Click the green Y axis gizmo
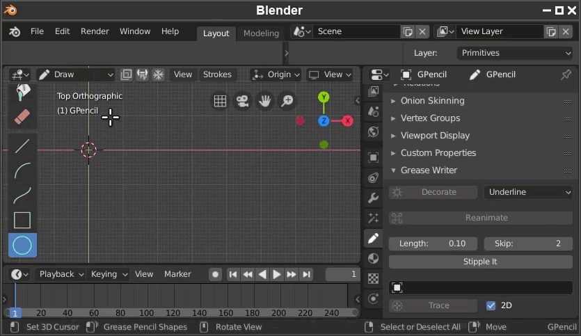581x336 pixels. pyautogui.click(x=324, y=97)
